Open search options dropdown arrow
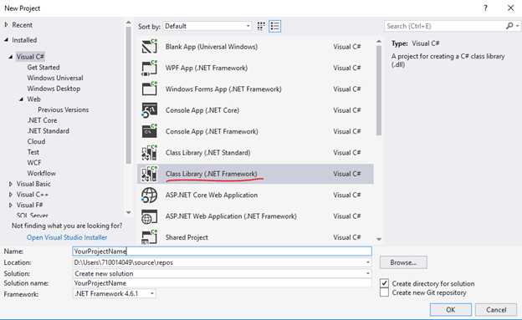The image size is (522, 320). 517,26
